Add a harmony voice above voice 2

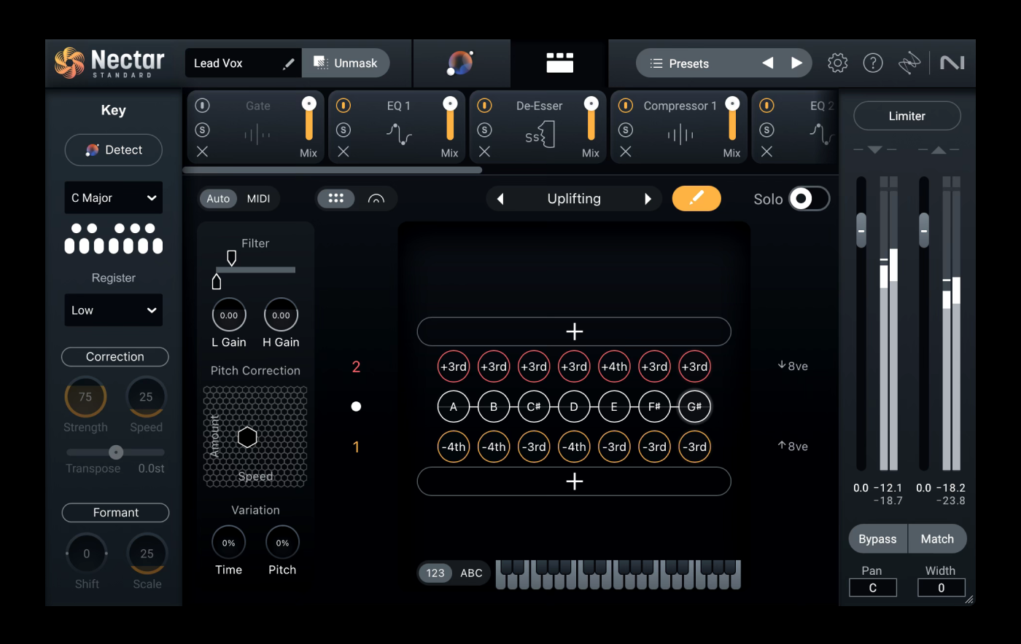574,331
